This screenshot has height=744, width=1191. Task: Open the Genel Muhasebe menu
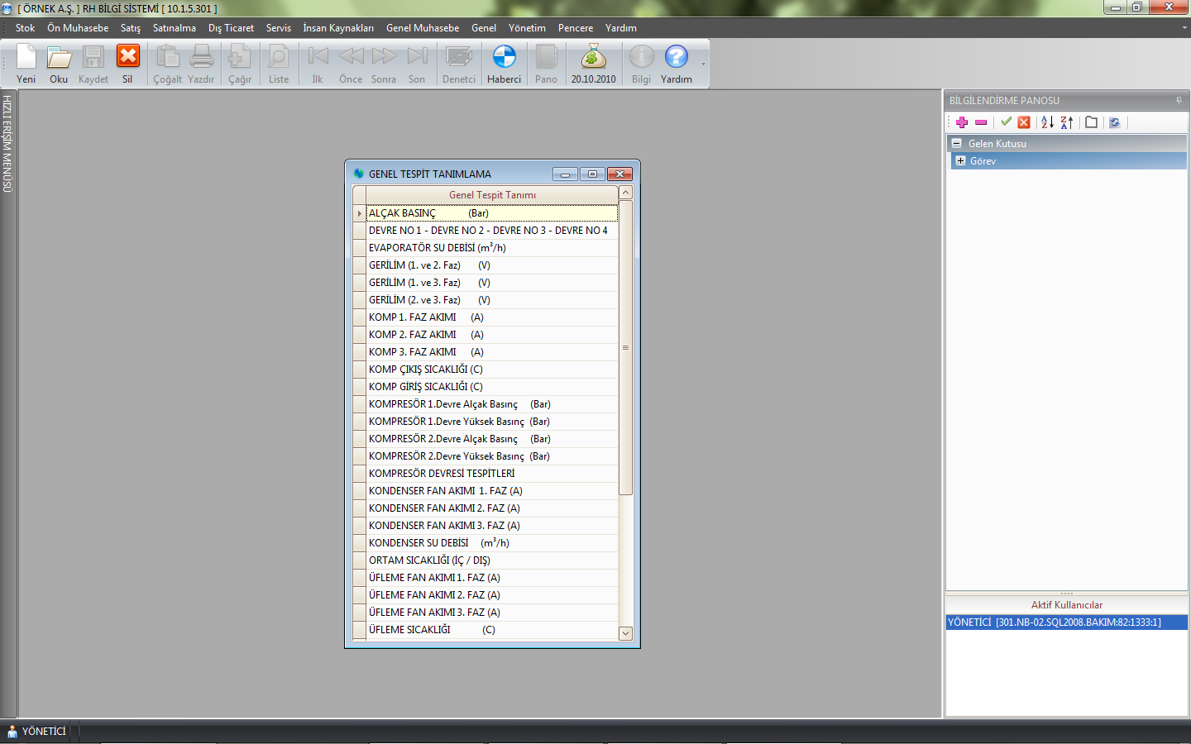point(422,28)
